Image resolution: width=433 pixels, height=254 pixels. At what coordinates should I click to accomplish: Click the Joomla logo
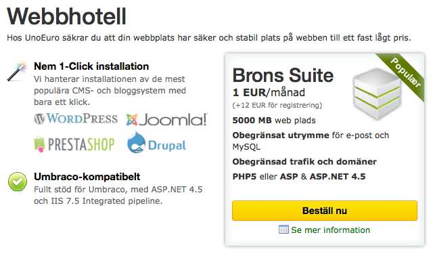point(166,119)
